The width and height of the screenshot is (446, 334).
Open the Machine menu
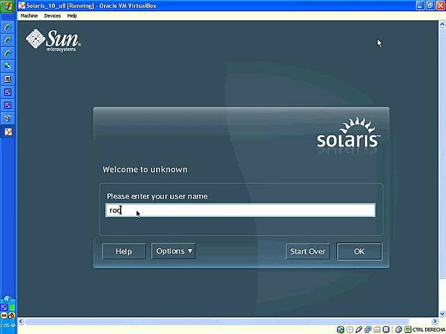click(29, 15)
